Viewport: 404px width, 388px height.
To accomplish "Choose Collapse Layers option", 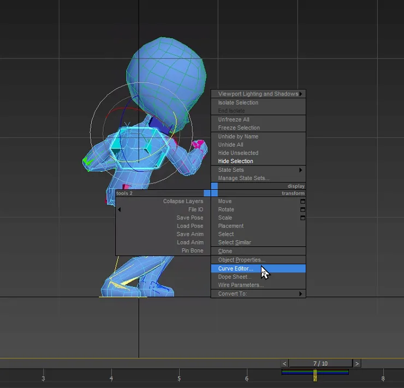I will (x=183, y=201).
